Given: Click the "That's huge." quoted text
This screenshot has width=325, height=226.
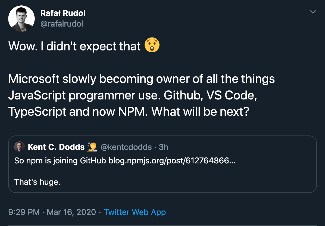Looking at the screenshot, I should pos(37,182).
